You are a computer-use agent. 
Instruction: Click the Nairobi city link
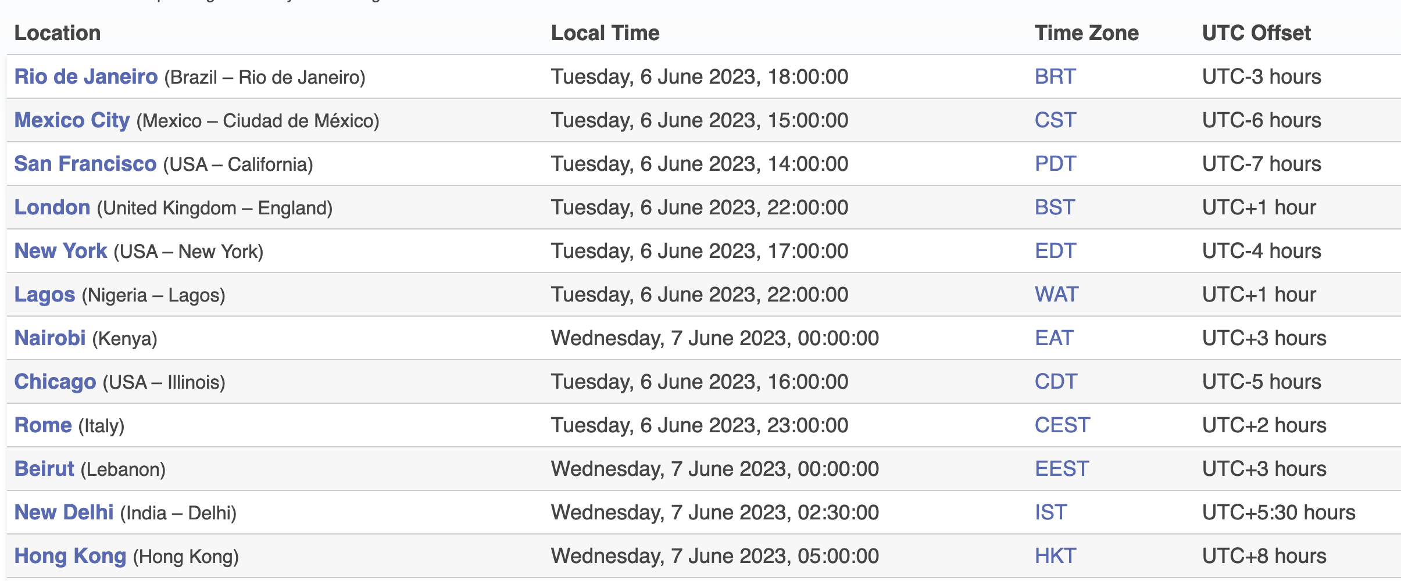point(50,338)
